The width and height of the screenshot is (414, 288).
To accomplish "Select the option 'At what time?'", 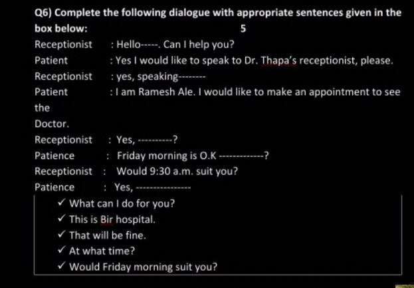I will click(102, 251).
